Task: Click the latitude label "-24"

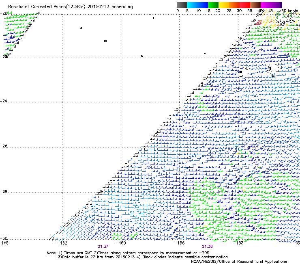Action: (x=4, y=101)
